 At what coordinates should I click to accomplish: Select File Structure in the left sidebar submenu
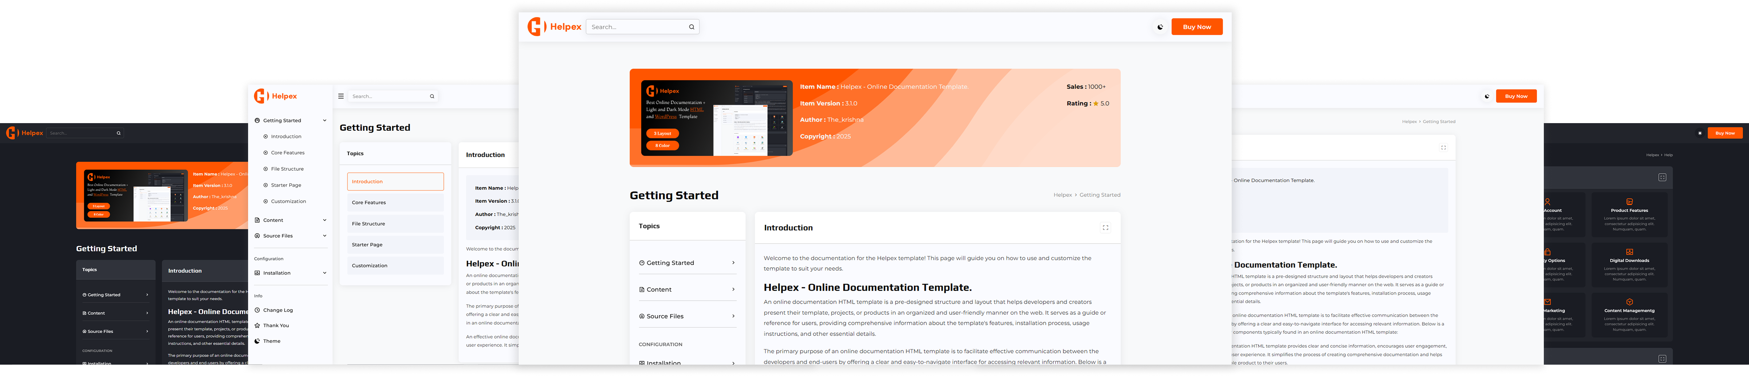tap(287, 169)
